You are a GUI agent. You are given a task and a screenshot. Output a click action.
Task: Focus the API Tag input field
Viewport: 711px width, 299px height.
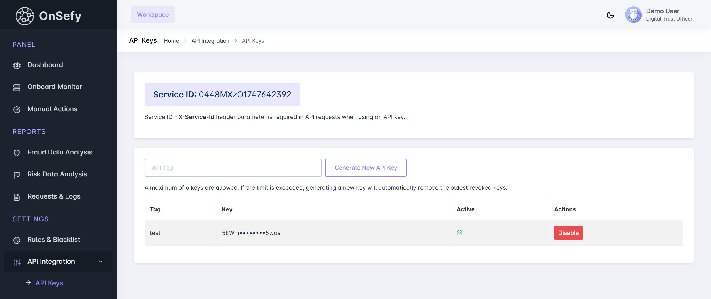coord(233,168)
